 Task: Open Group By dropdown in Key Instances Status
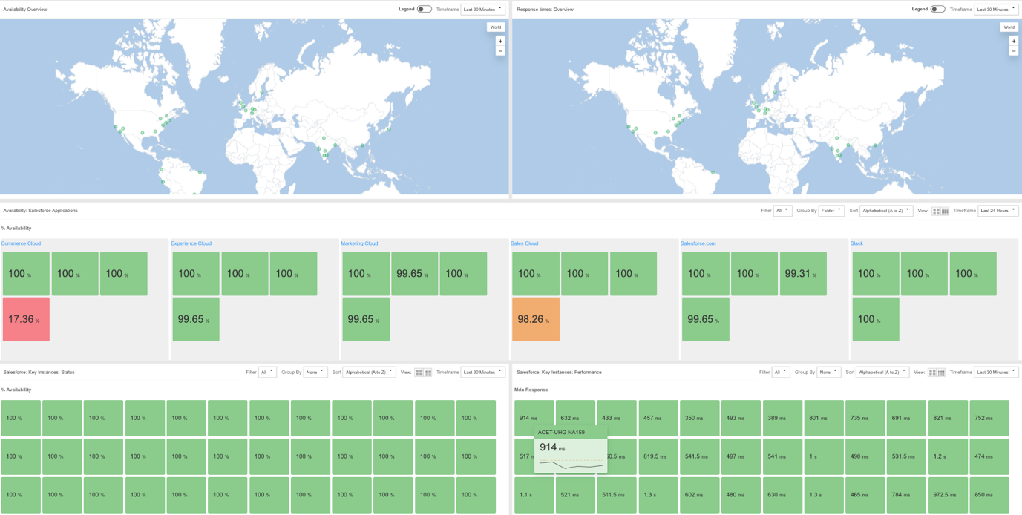315,372
